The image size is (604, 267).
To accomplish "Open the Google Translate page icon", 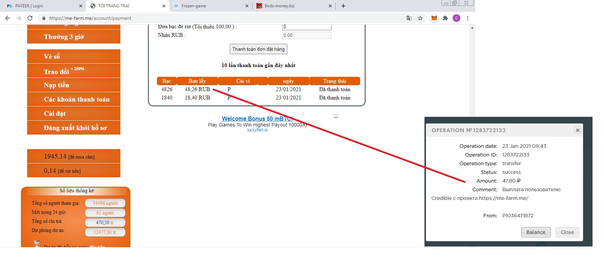I will [409, 18].
